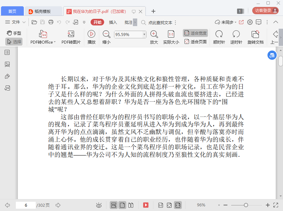Switch to the 插入 ribbon tab
Screen dimensions: 283x211
113,22
